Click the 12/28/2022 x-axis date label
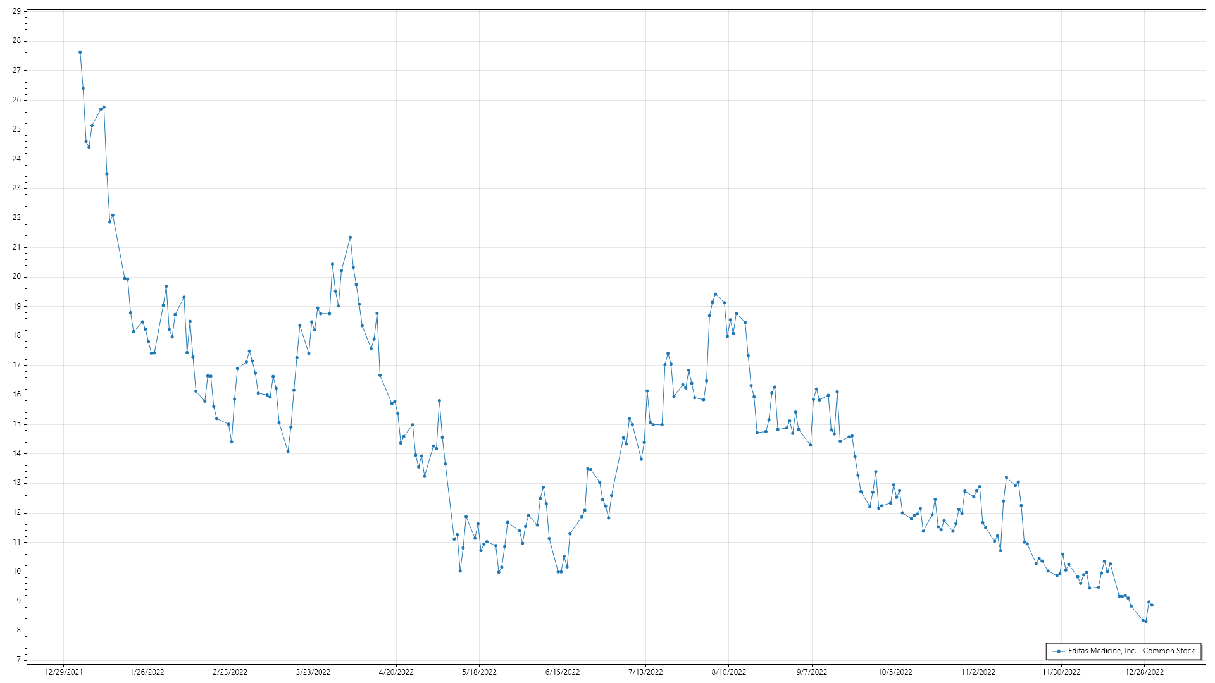1215x683 pixels. point(1144,672)
